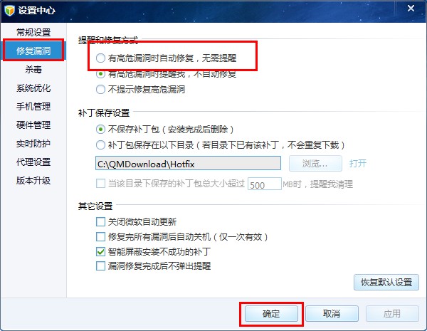Open 实时防护 settings page
427x331 pixels.
click(x=33, y=144)
